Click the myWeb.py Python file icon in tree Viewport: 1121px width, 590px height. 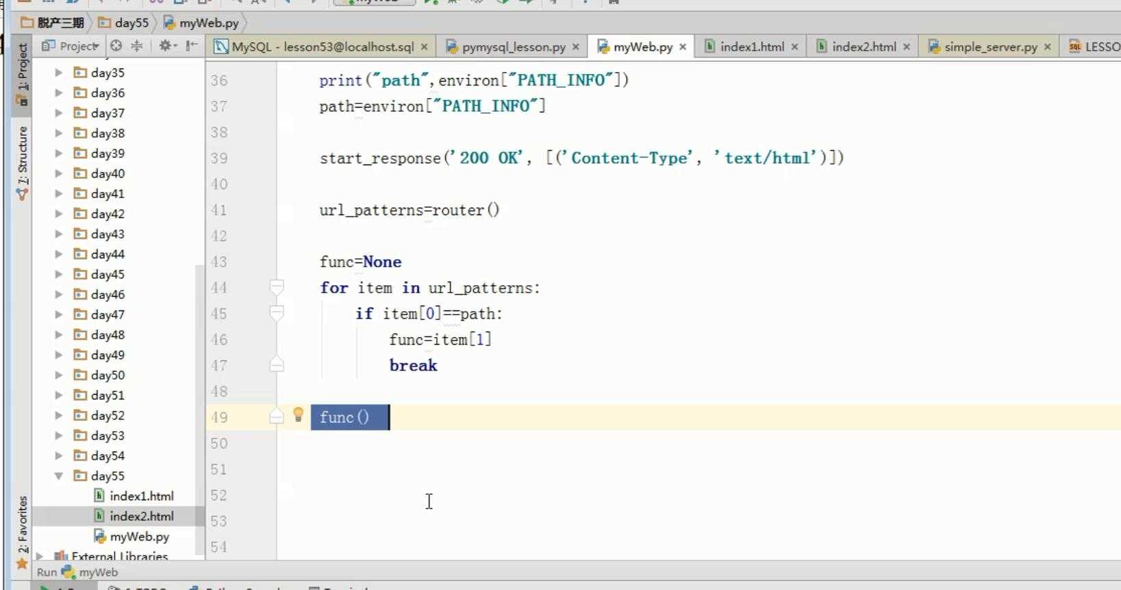(x=100, y=536)
